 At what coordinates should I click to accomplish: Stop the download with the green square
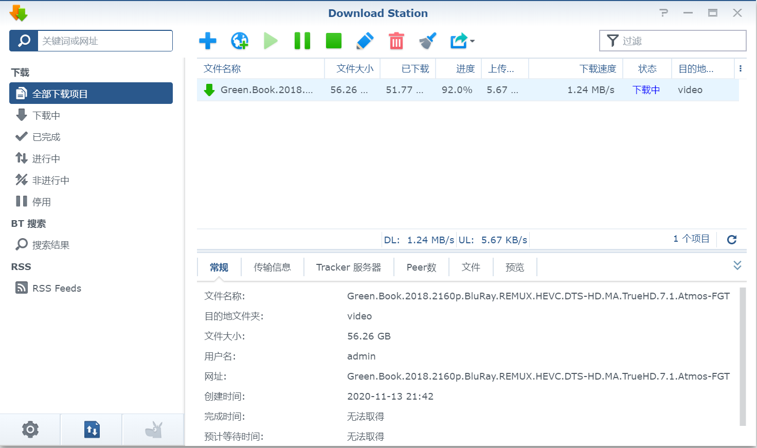(x=334, y=41)
